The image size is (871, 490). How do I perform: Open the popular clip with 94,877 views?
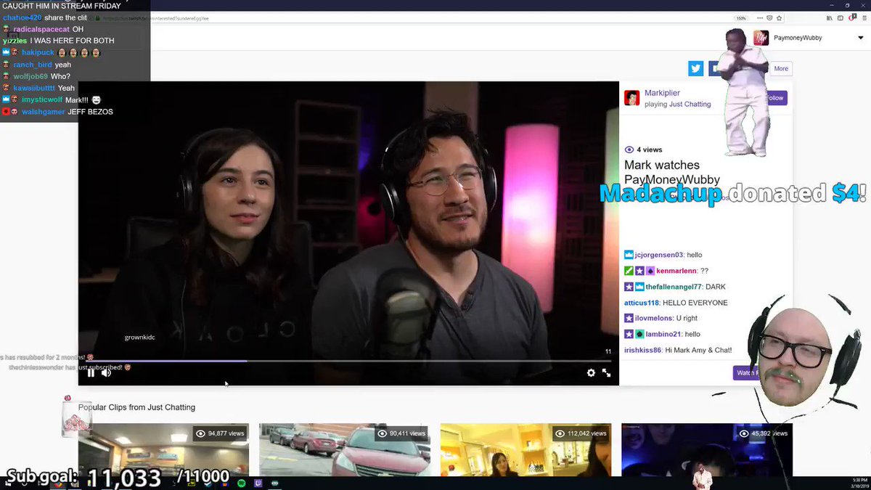[163, 449]
